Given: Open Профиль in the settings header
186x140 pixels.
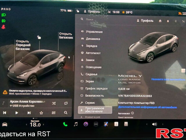Looking at the screenshot, I should tap(145, 21).
